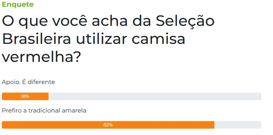The image size is (273, 135).
Task: Click the word 'Brasileira' in the poll title
Action: 36,39
